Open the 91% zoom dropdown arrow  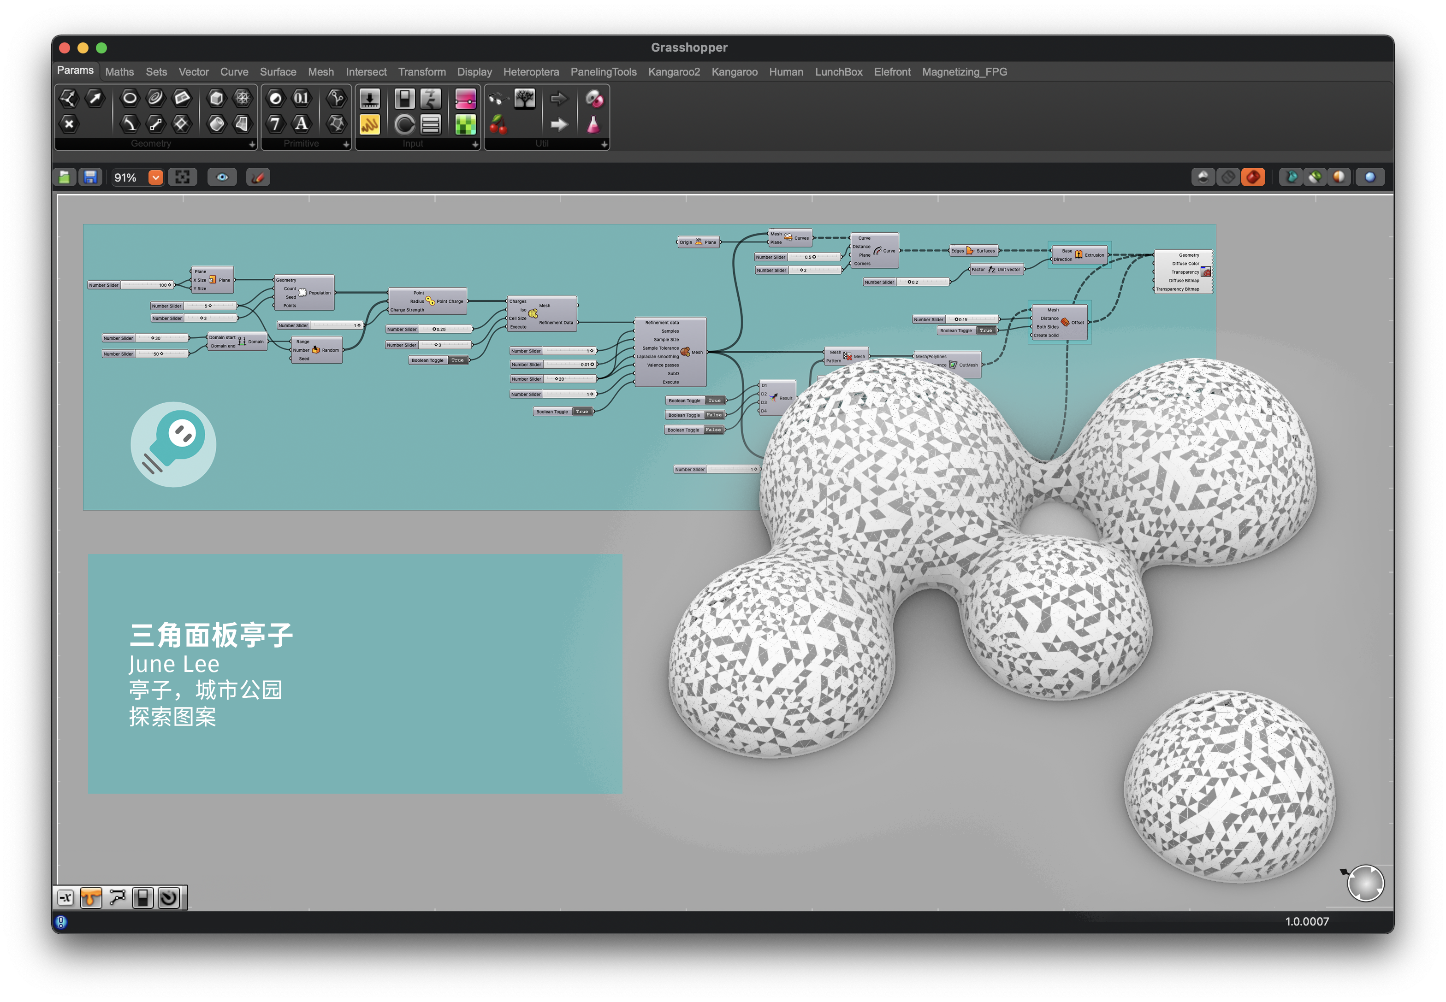coord(156,177)
